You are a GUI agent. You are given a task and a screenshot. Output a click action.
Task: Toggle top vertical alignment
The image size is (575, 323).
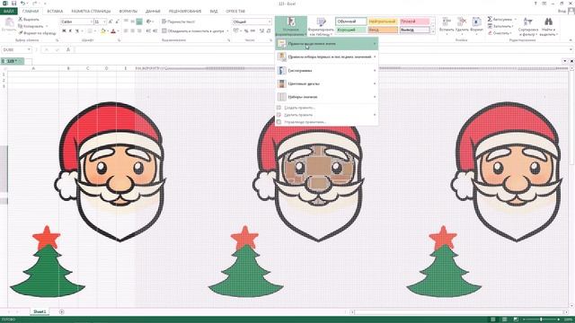click(126, 22)
